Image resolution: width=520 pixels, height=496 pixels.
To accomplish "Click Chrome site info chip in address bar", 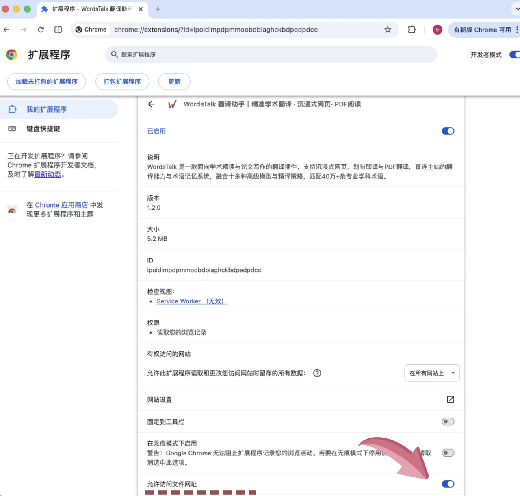I will 91,30.
